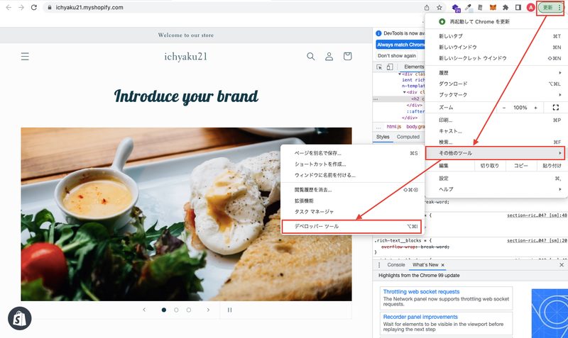Screen dimensions: 568x338
Task: Expand その他のツール submenu
Action: 495,153
